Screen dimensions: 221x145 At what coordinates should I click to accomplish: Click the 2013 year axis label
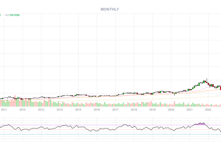(x=41, y=109)
